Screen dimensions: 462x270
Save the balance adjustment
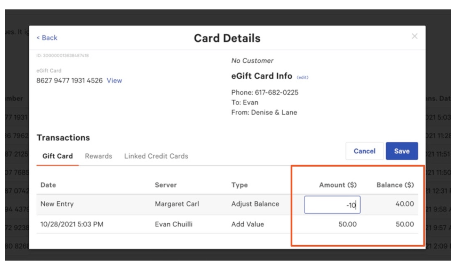402,151
